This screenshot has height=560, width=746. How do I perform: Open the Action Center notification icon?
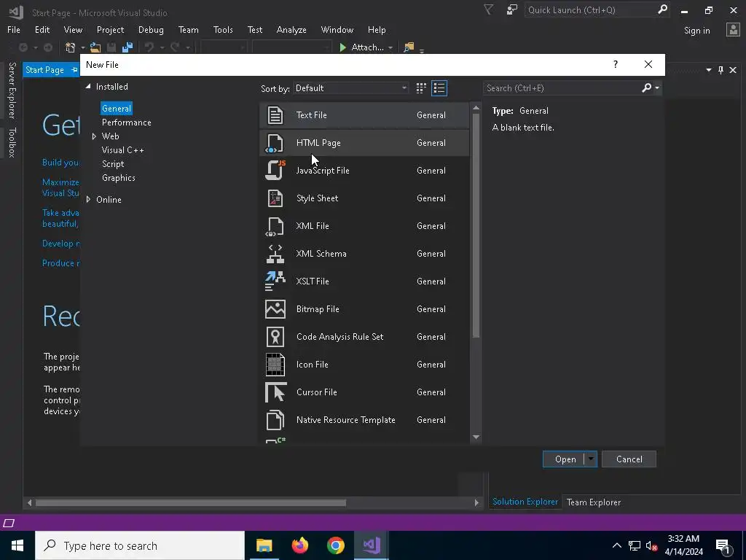723,545
